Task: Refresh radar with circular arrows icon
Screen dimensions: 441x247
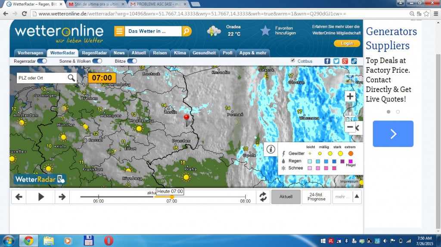Action: [x=263, y=197]
